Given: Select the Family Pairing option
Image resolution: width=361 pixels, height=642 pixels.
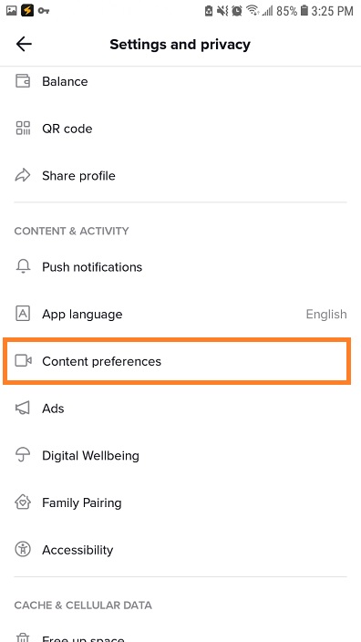Looking at the screenshot, I should [x=180, y=502].
